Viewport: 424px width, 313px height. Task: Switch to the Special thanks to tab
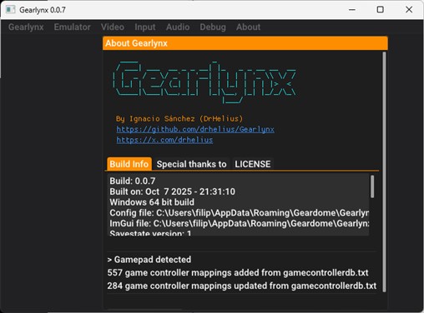191,164
